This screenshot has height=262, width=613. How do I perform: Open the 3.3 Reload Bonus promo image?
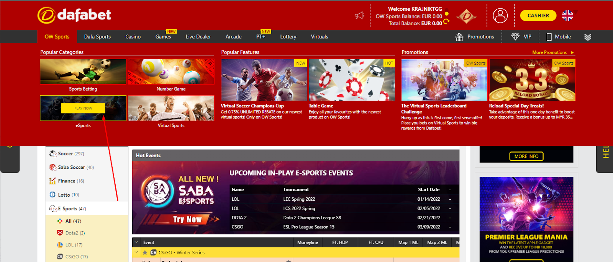[532, 80]
